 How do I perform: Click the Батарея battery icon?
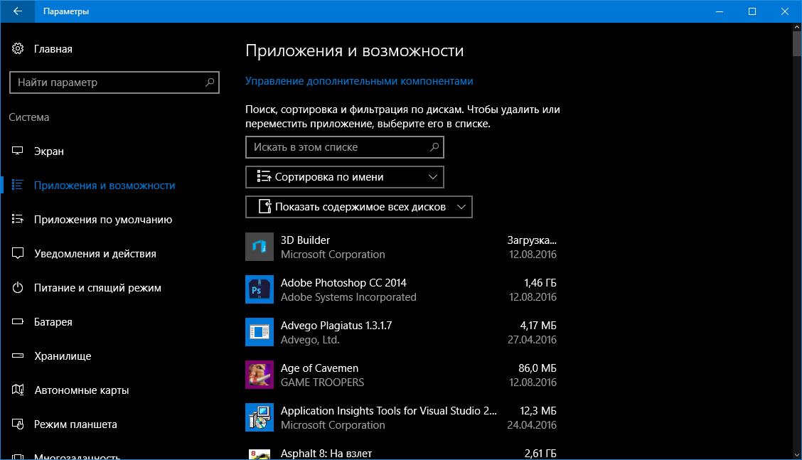18,322
